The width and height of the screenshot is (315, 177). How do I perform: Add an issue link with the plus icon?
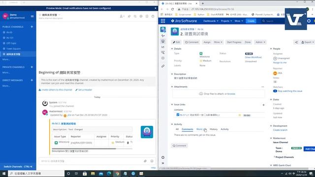(263, 105)
